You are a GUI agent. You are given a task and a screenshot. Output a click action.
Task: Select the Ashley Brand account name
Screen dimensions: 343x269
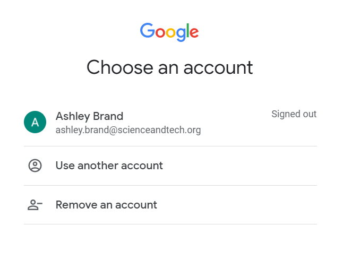coord(89,116)
